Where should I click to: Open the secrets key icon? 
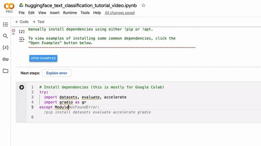[x=5, y=59]
